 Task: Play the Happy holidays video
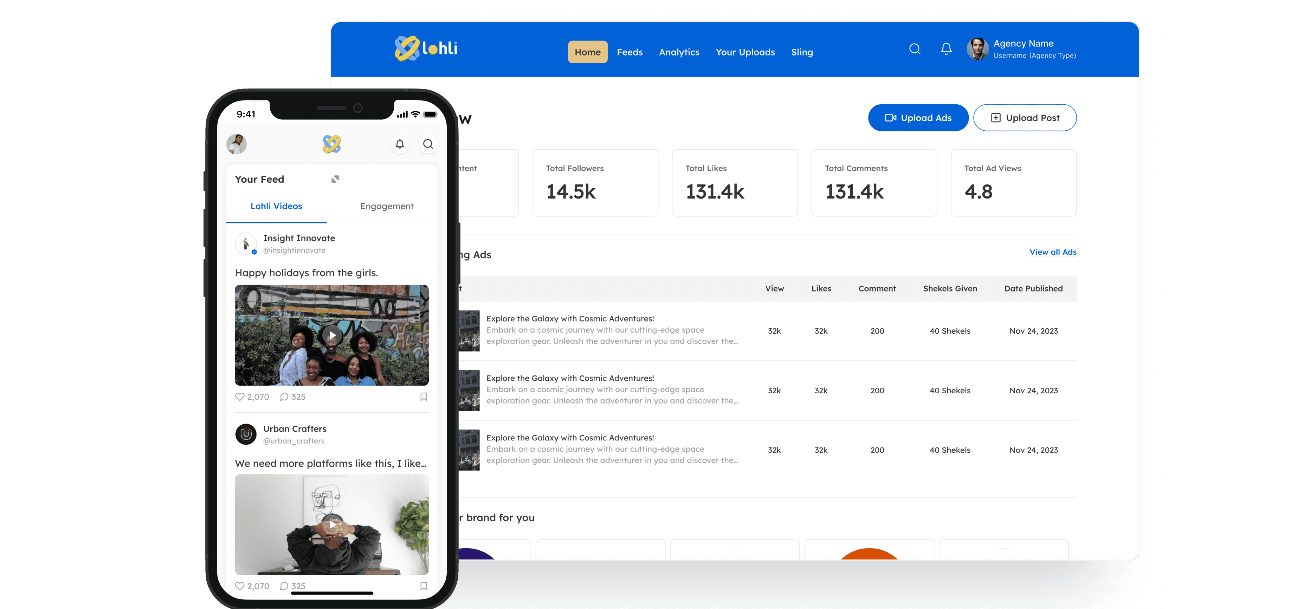tap(332, 335)
